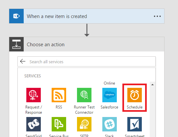Open the SFTP service icon
Viewport: 178px width, 137px height.
point(84,124)
